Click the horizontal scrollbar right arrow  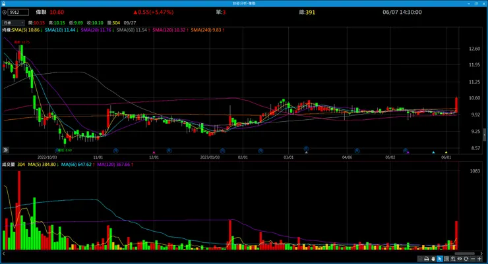[481, 253]
